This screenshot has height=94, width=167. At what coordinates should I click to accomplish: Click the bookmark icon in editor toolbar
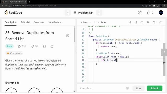tap(130, 22)
